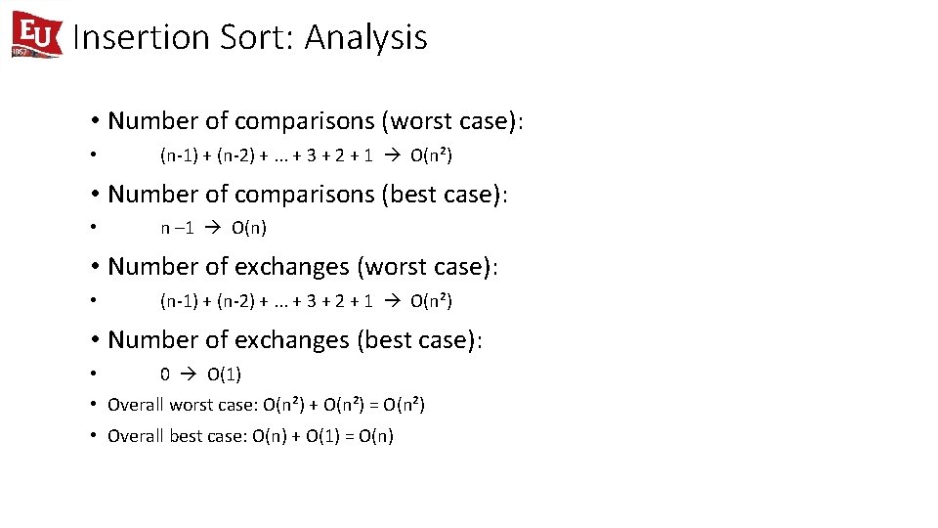Click the slide title Insertion Sort: Analysis
The image size is (938, 528).
[x=250, y=37]
